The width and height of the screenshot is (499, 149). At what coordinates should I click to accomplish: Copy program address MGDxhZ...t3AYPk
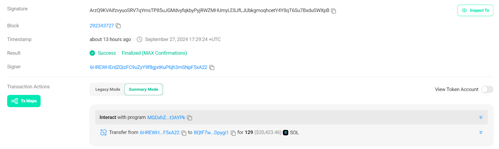pyautogui.click(x=190, y=118)
